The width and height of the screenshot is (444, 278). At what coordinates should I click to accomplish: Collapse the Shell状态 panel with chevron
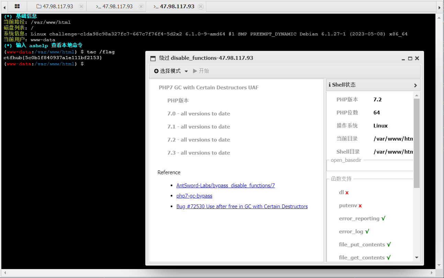(x=415, y=85)
